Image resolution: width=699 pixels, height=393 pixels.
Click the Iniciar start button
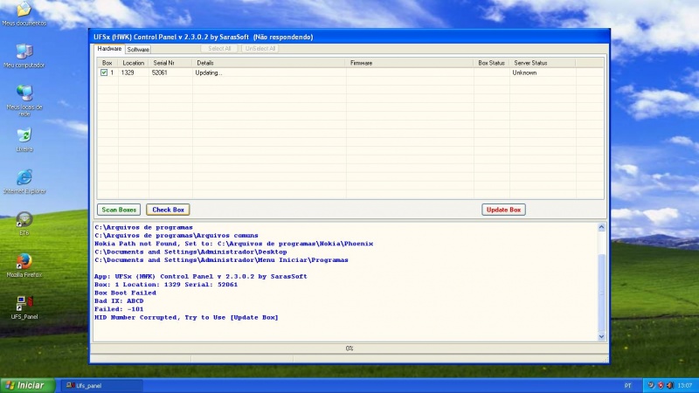28,385
